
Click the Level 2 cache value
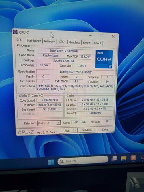95,108
